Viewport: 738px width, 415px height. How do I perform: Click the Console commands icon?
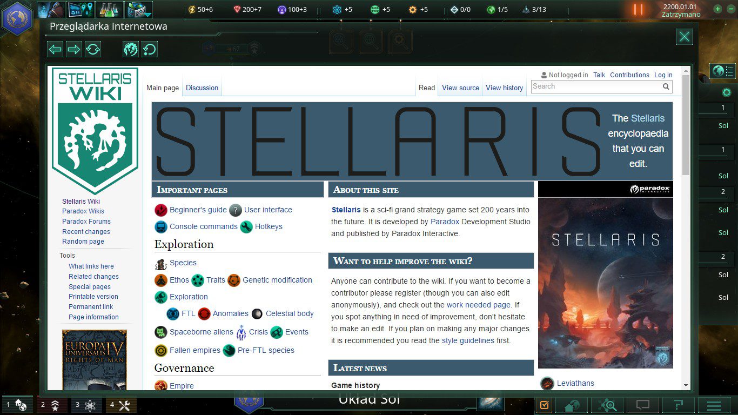[161, 227]
